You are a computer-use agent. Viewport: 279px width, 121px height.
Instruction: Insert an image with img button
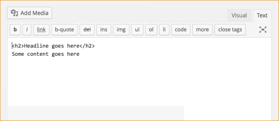click(121, 29)
